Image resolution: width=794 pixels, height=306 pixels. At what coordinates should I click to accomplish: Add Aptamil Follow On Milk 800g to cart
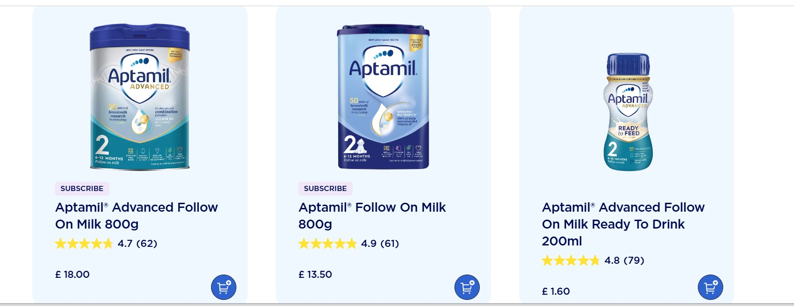[x=467, y=287]
